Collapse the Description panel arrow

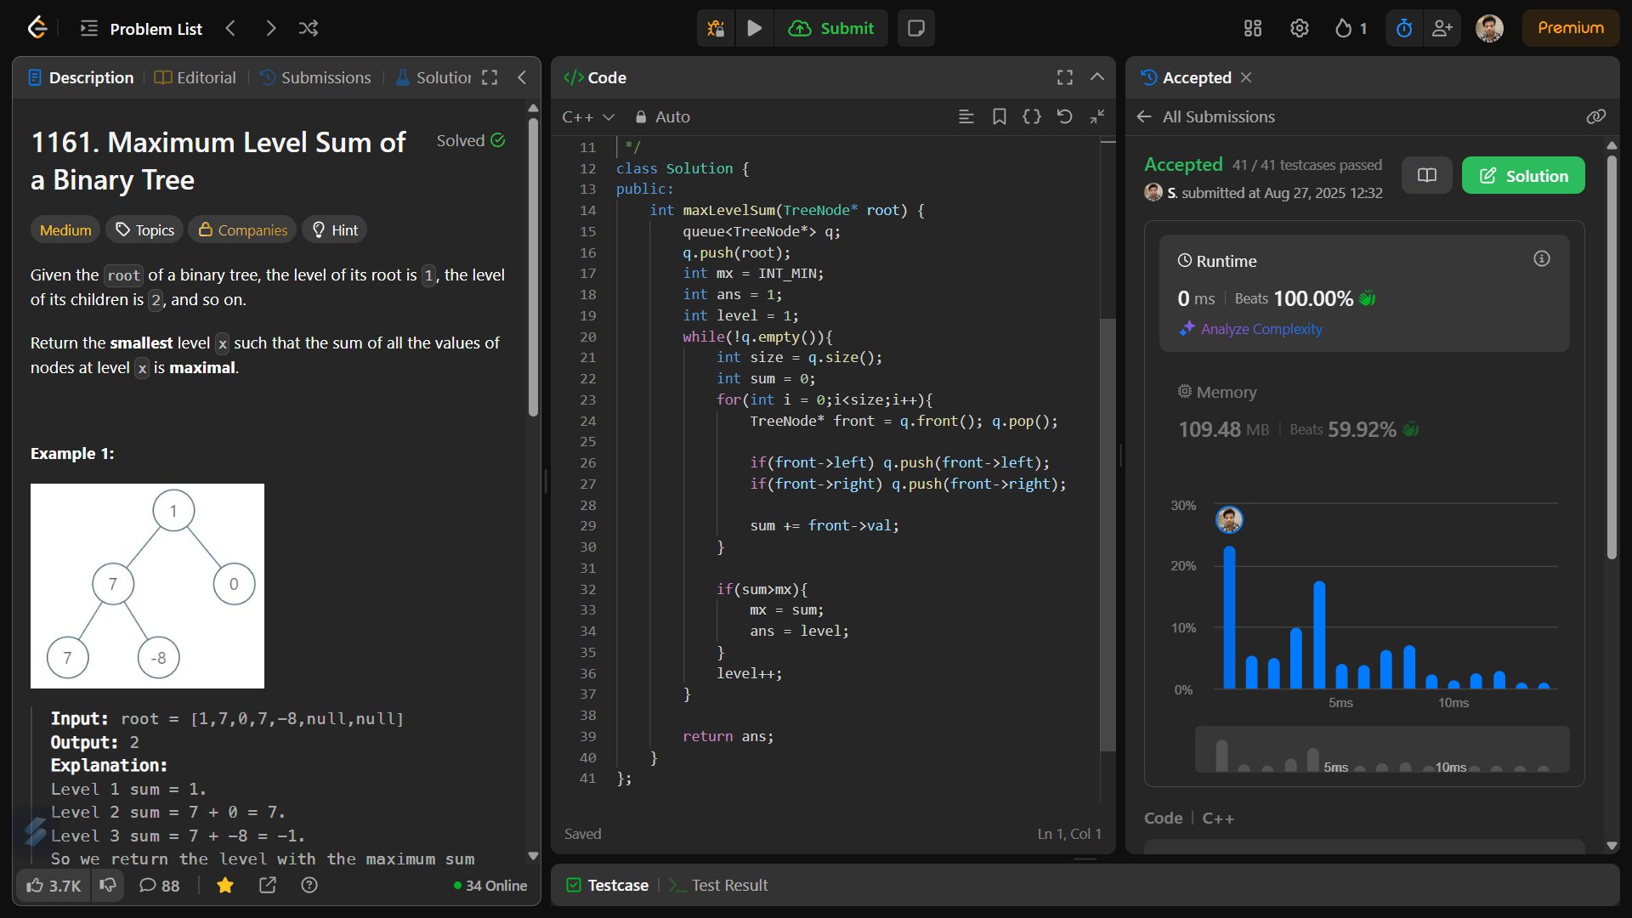[522, 77]
